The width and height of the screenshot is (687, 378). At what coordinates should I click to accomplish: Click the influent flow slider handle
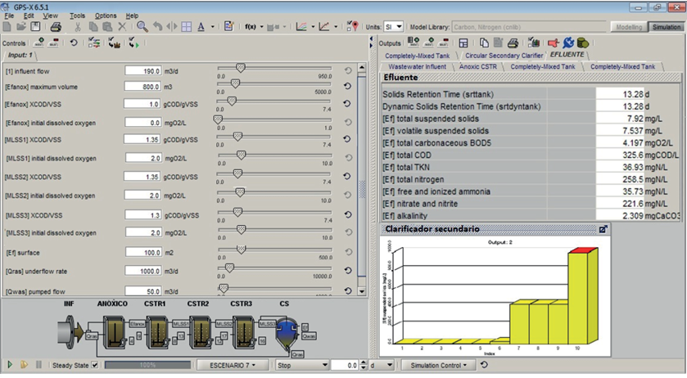click(241, 68)
